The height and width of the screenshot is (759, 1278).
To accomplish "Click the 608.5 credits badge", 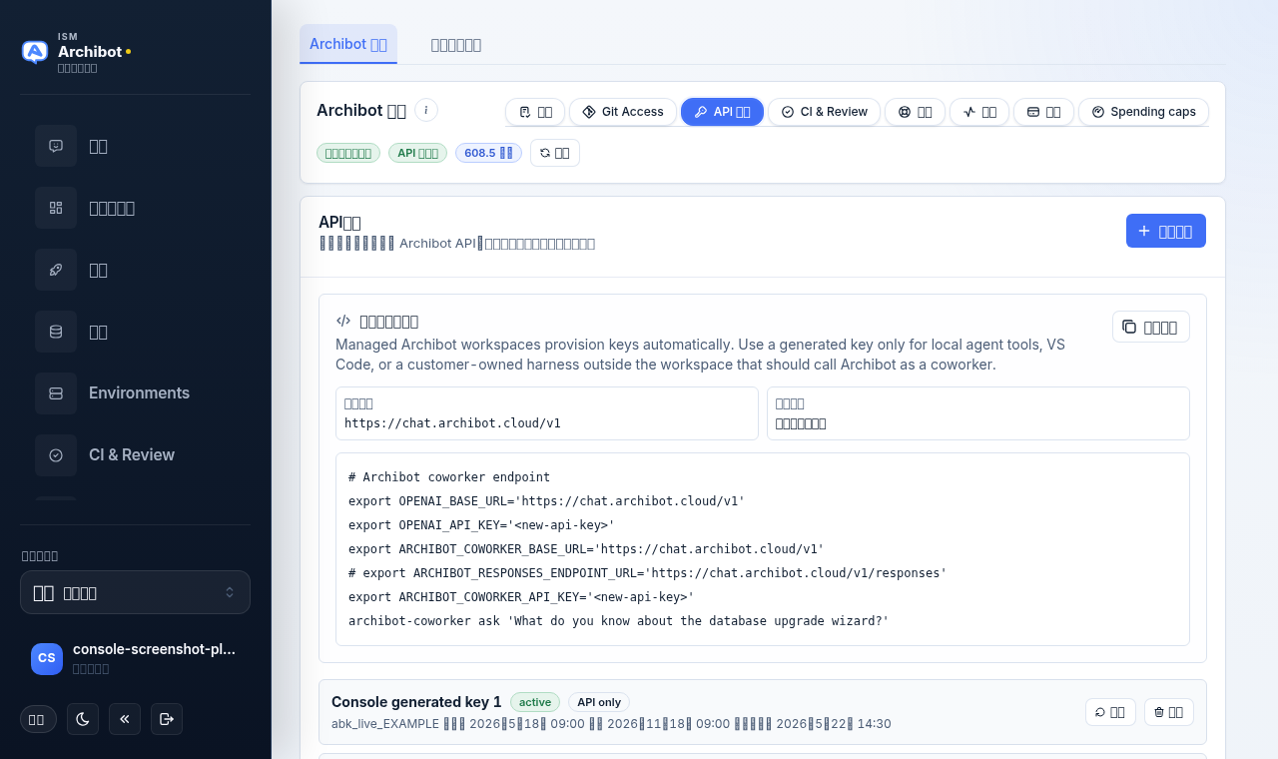I will (488, 153).
